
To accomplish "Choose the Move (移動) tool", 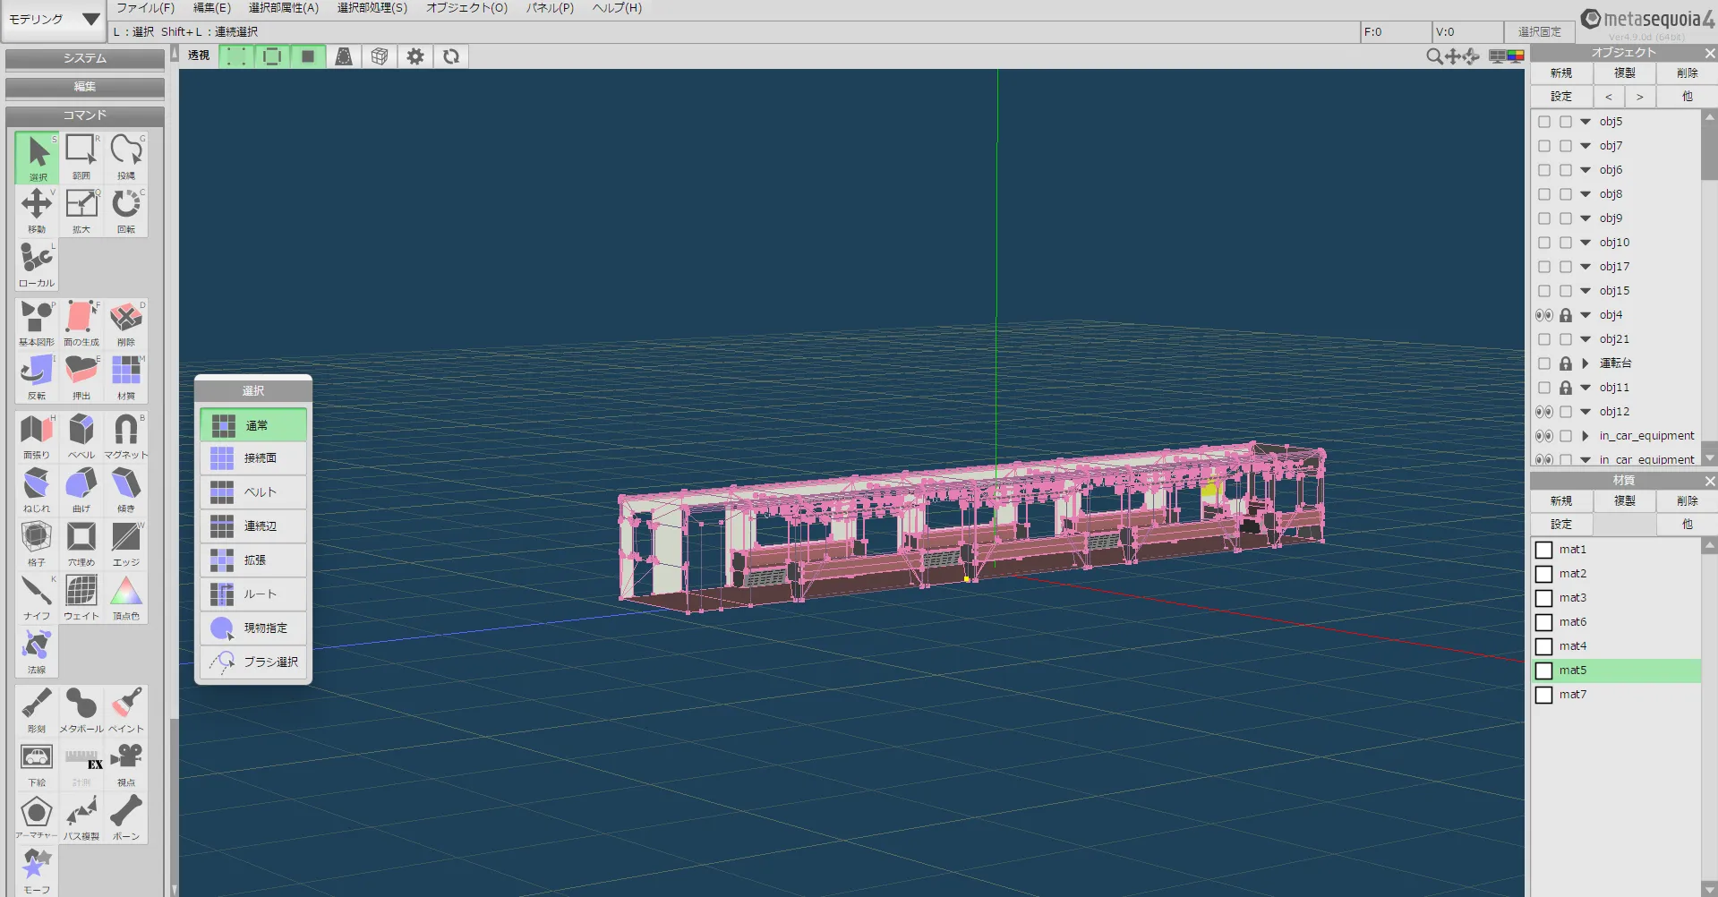I will coord(37,209).
